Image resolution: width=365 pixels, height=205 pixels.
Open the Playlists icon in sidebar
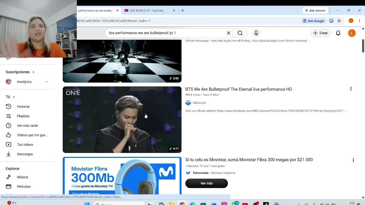(x=9, y=116)
